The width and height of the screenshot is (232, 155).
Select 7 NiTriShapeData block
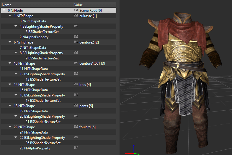[x=33, y=48]
